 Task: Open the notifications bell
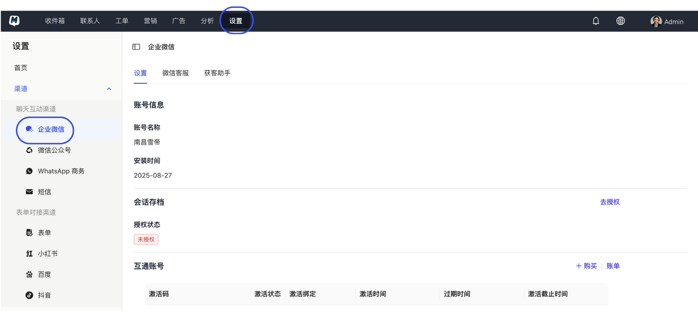(x=596, y=21)
